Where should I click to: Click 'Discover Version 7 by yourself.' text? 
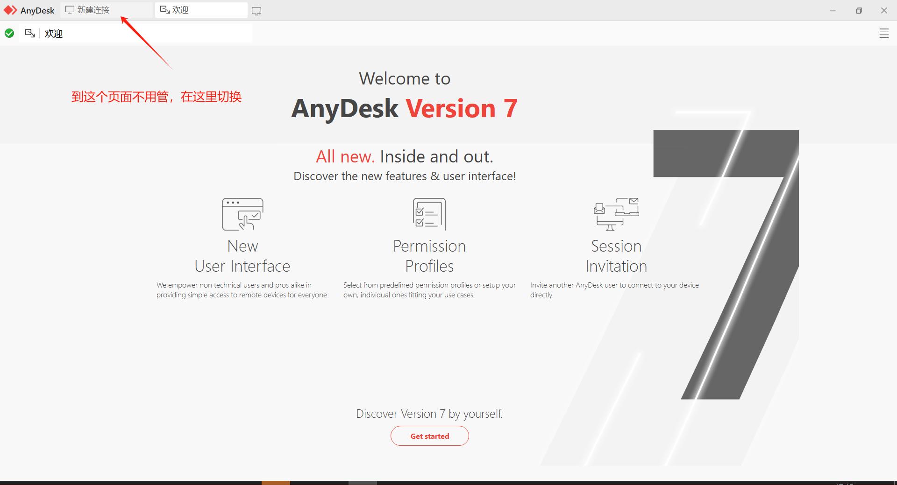click(429, 414)
